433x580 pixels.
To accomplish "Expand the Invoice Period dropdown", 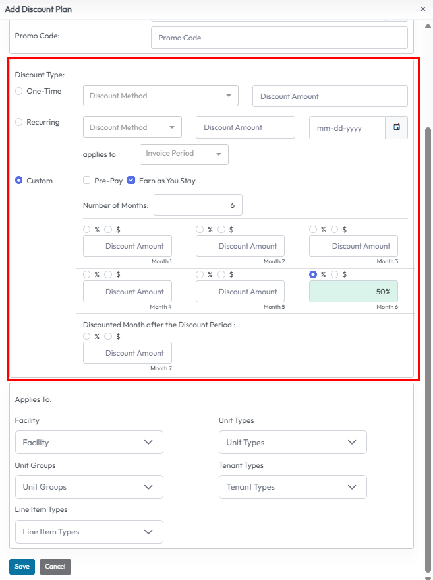I will tap(184, 154).
